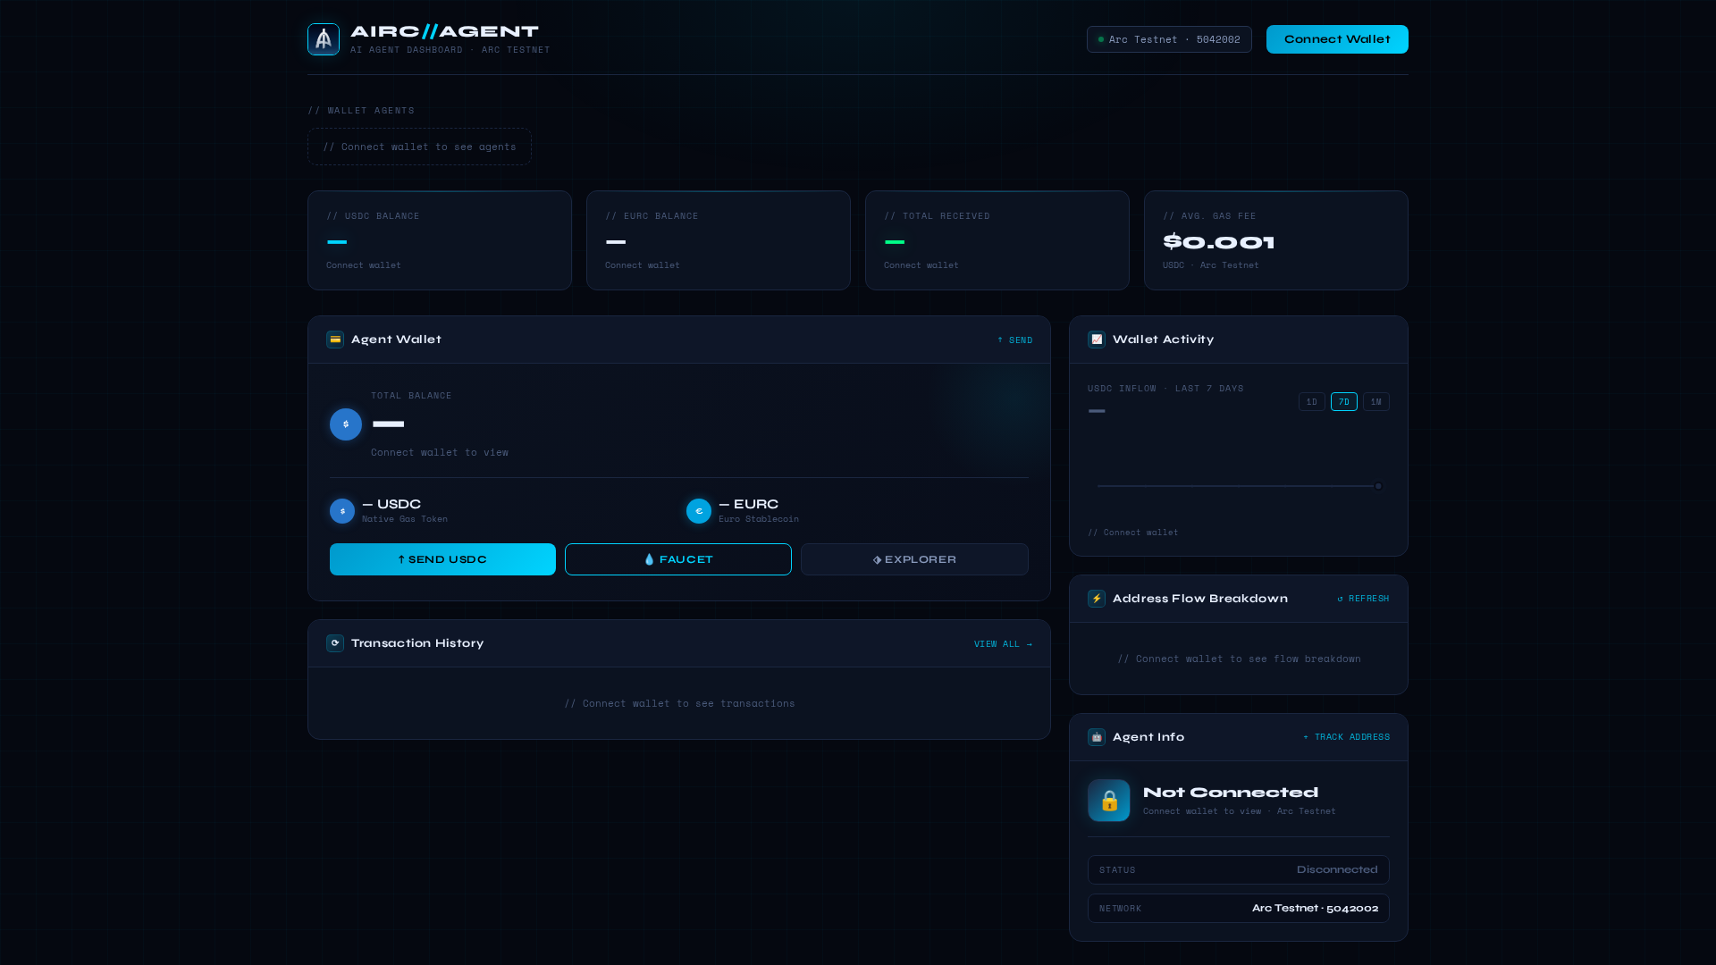Click the 'USDC INFLOW · LAST 7 DAYS' label
The height and width of the screenshot is (965, 1716).
(x=1165, y=389)
